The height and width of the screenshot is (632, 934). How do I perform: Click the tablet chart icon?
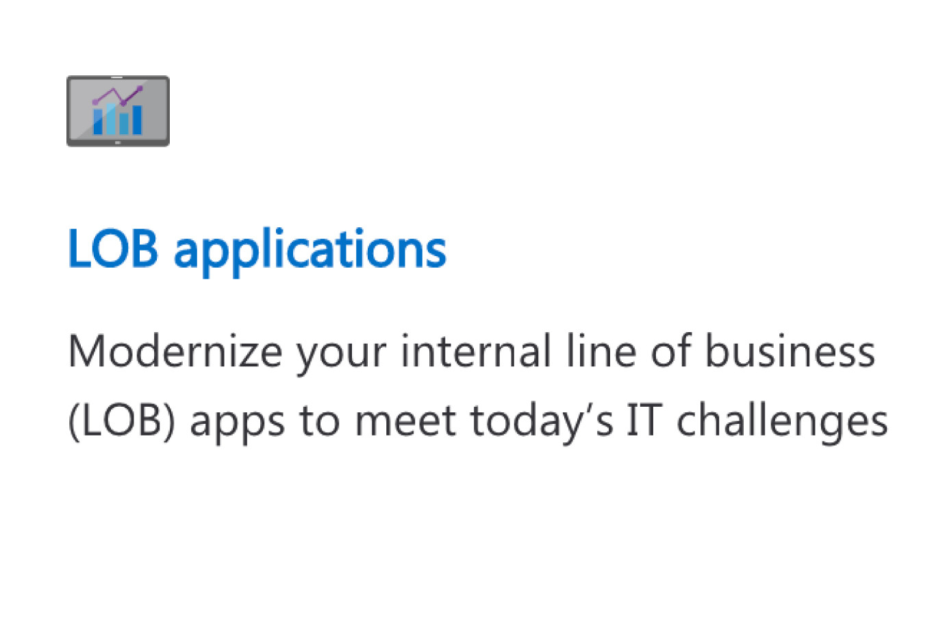pyautogui.click(x=118, y=111)
